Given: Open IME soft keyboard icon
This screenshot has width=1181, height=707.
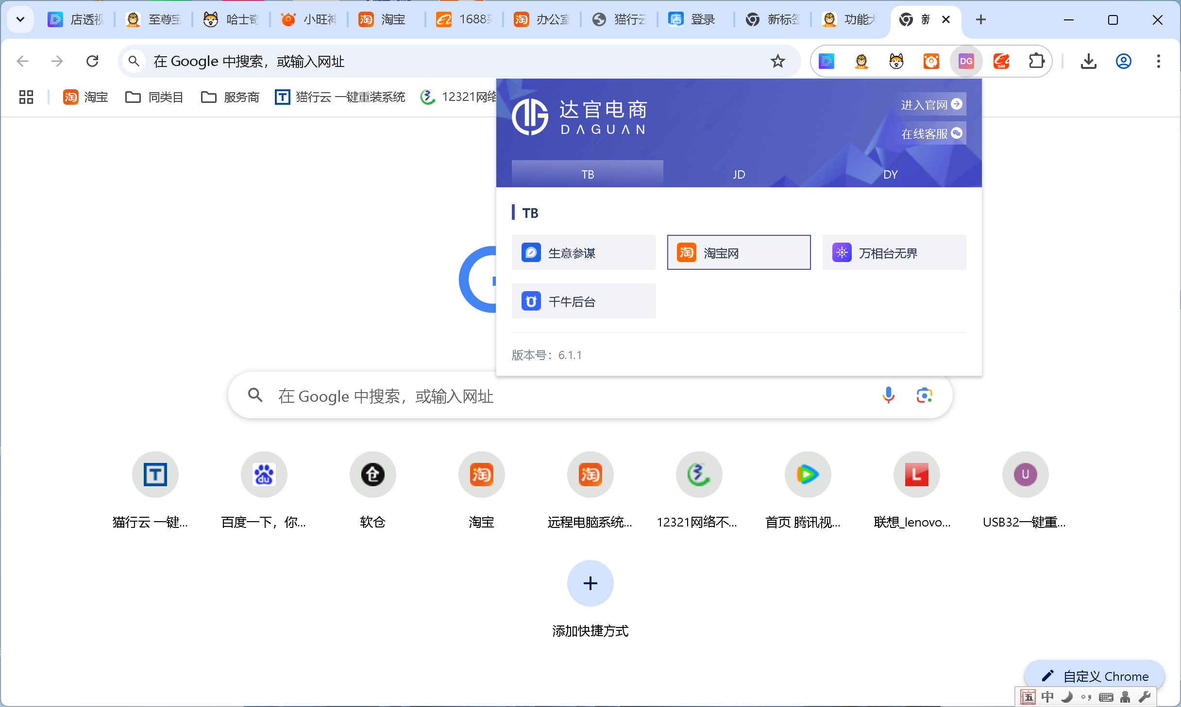Looking at the screenshot, I should point(1106,697).
